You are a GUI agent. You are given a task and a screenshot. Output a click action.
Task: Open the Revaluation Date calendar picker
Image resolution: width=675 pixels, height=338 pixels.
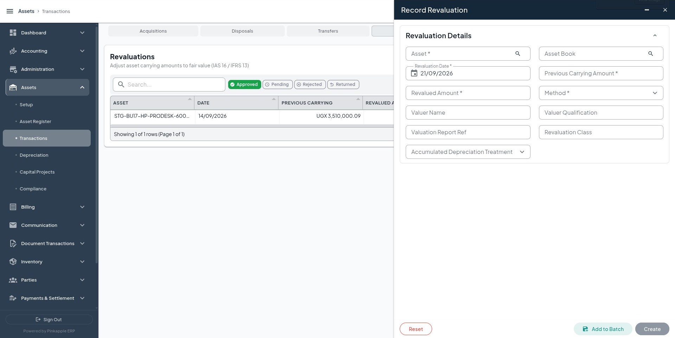point(414,73)
